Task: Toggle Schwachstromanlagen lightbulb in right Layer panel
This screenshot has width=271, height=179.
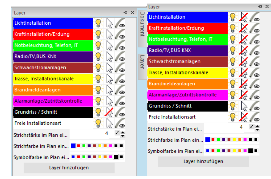Action: (233, 62)
